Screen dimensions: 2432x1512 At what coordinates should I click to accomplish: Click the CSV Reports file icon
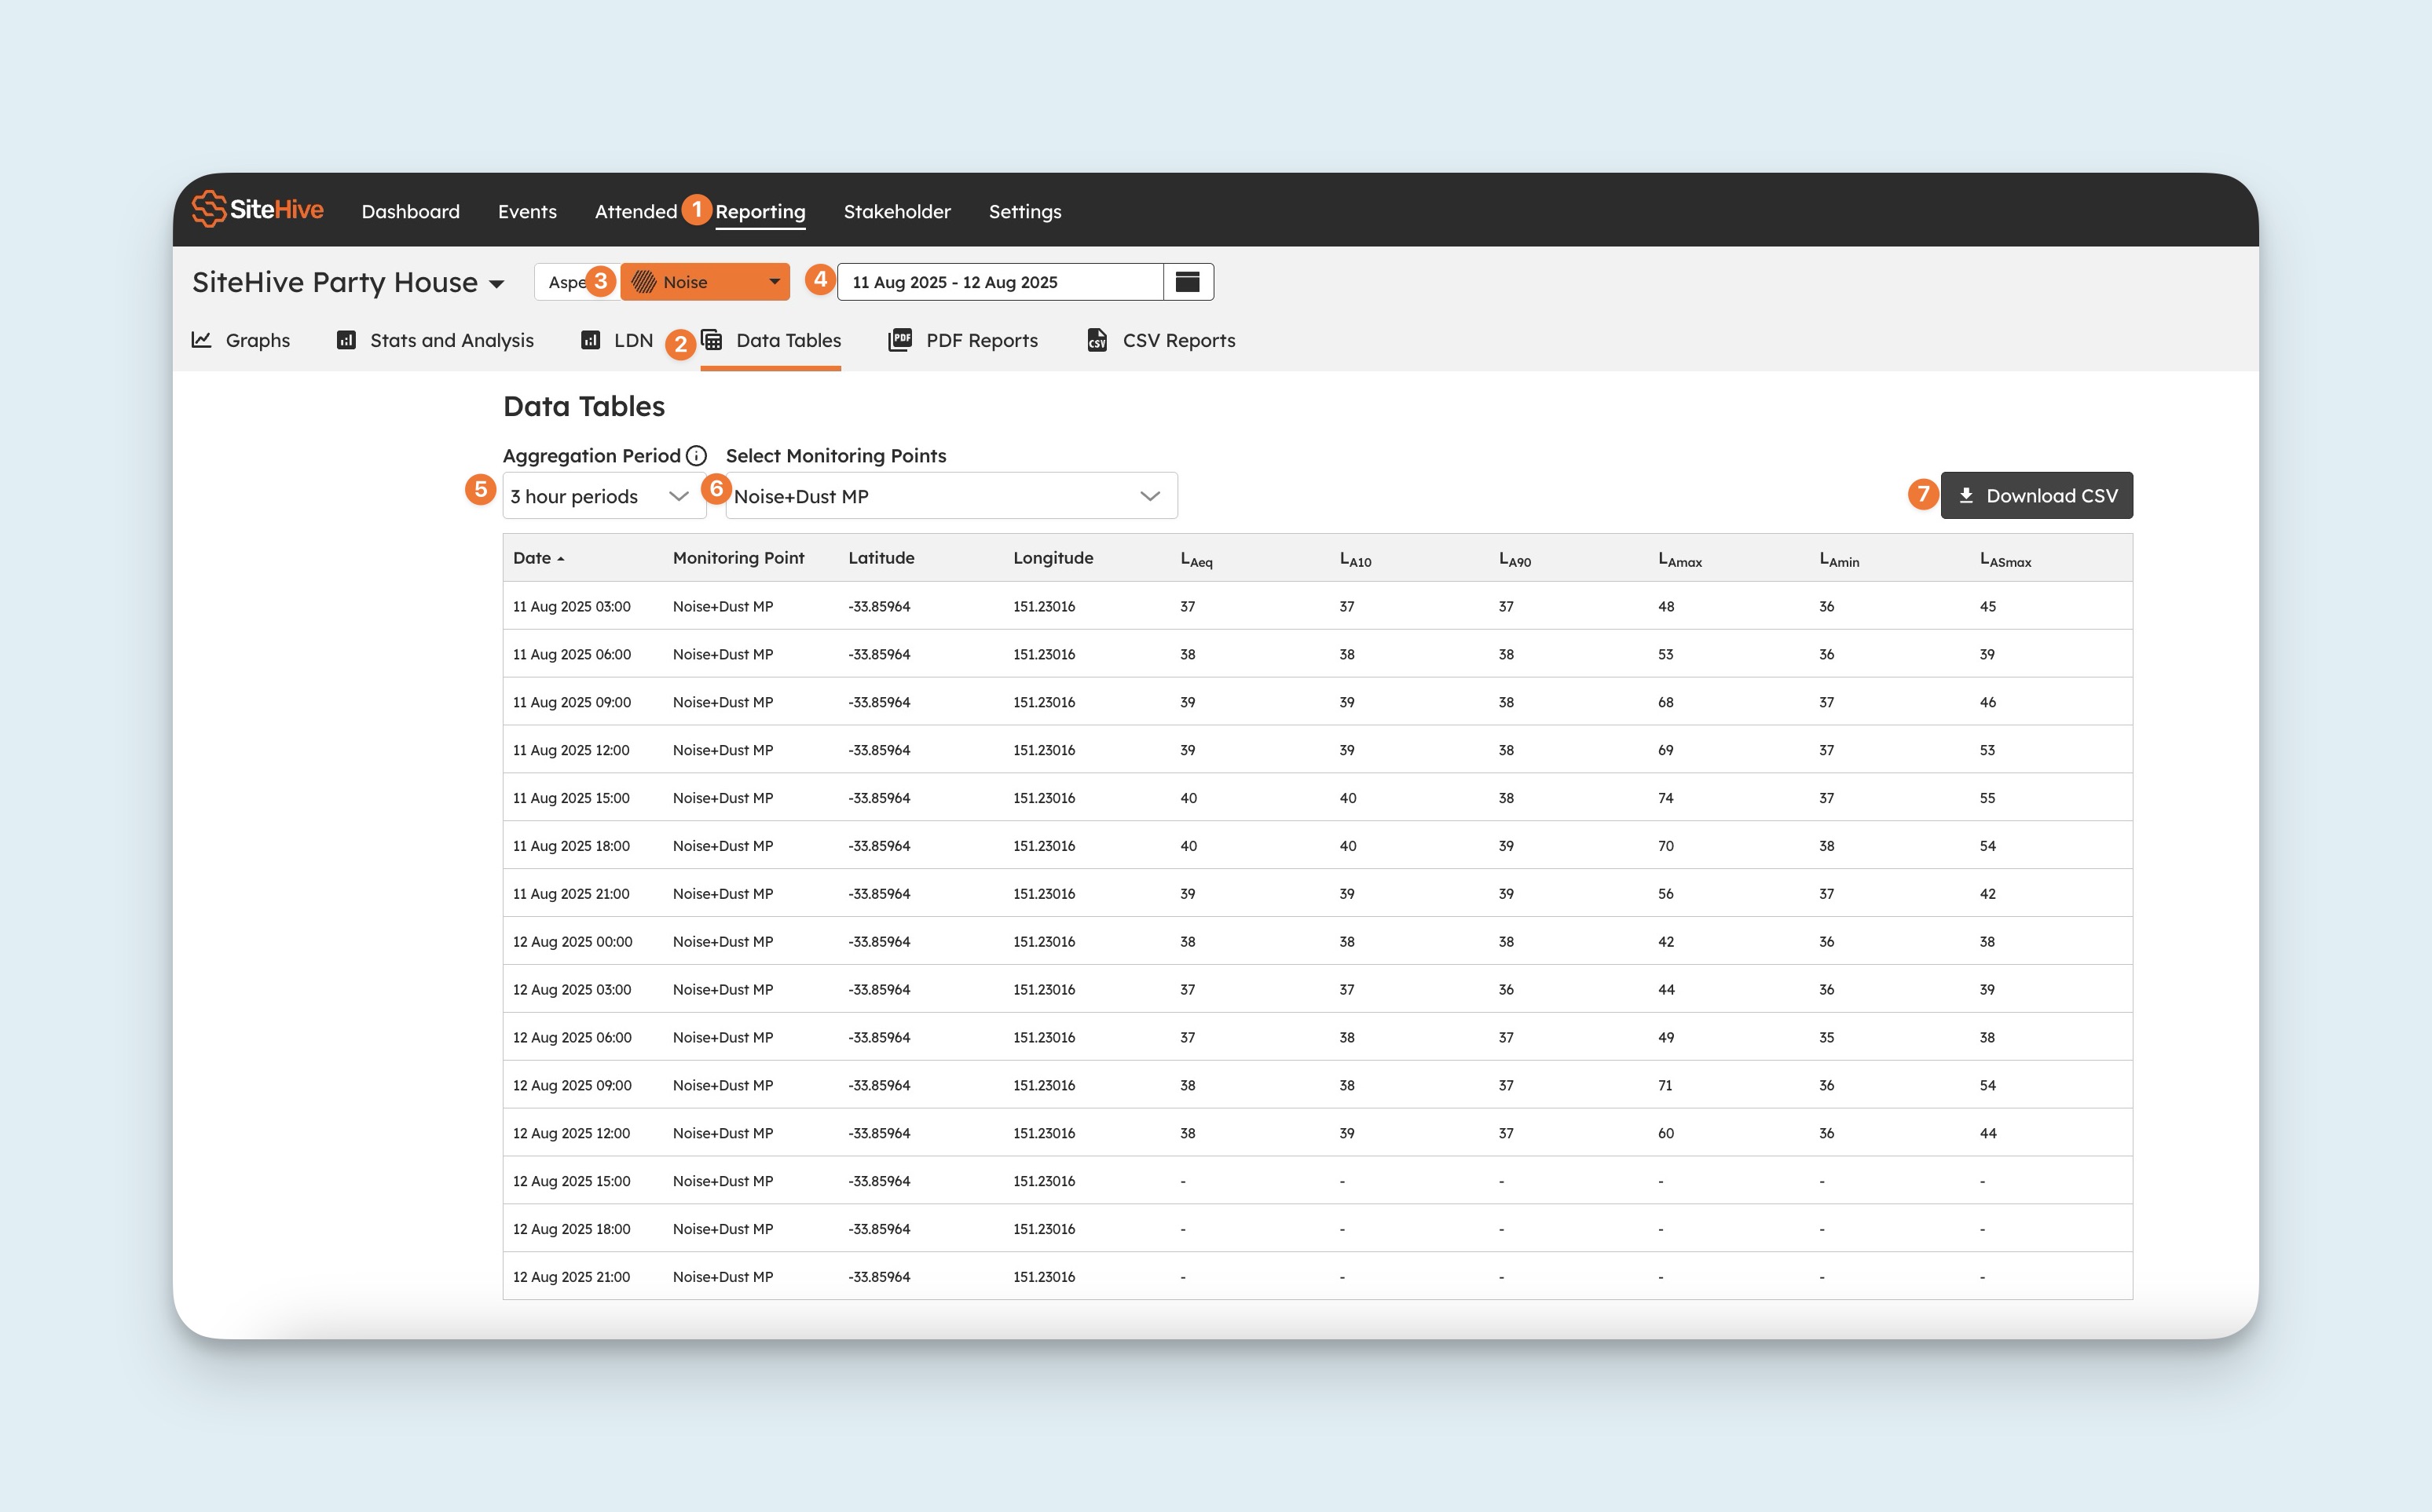click(1097, 340)
